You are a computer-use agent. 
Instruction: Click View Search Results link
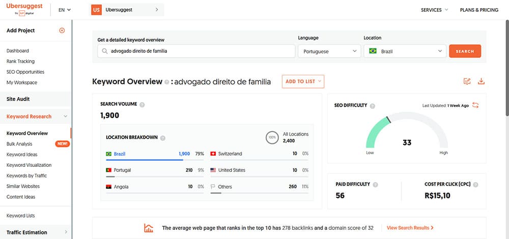point(410,228)
